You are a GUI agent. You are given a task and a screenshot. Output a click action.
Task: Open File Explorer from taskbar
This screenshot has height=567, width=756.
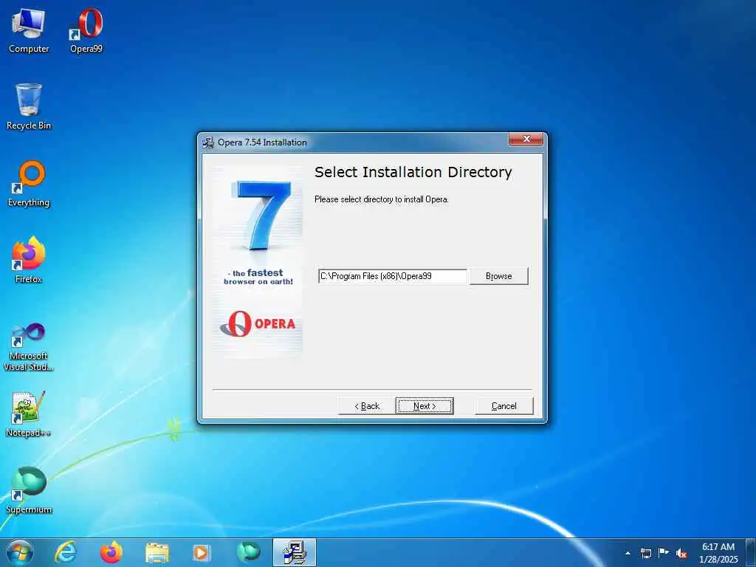pos(157,553)
